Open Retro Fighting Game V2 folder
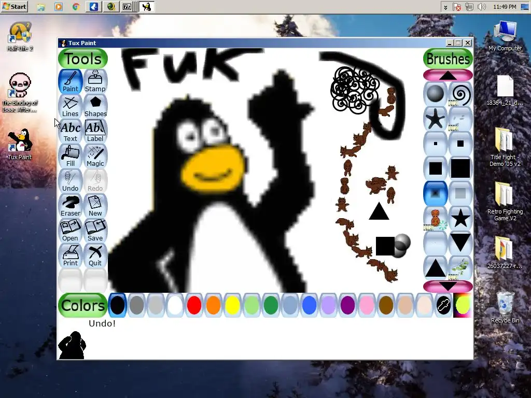The width and height of the screenshot is (531, 398). pyautogui.click(x=505, y=202)
